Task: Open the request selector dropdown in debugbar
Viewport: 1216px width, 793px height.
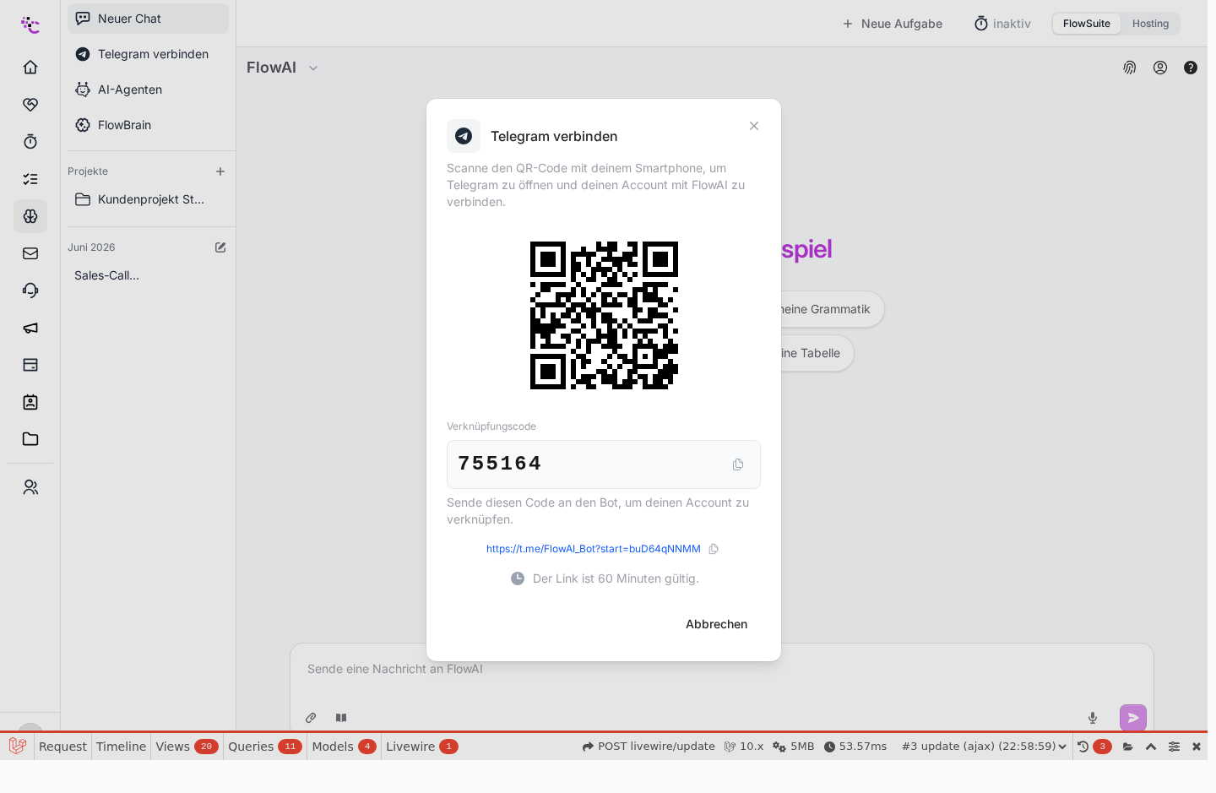Action: (984, 747)
